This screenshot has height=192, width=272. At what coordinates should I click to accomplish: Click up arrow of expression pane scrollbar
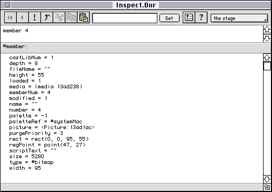click(x=267, y=29)
